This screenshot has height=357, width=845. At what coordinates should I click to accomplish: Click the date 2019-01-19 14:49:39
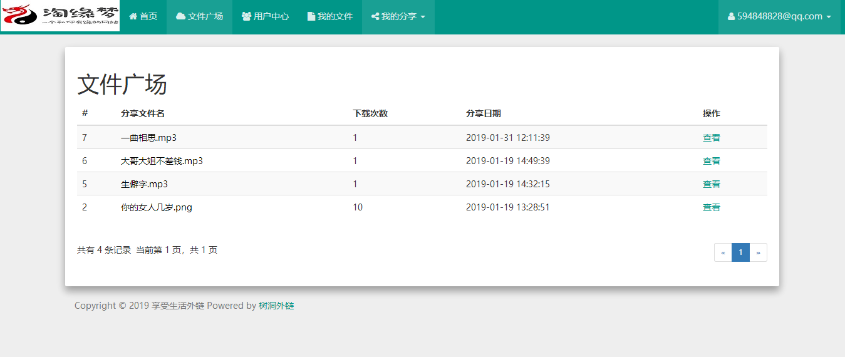[x=508, y=161]
